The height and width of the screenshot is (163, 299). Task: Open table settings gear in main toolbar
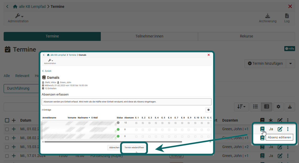278,107
